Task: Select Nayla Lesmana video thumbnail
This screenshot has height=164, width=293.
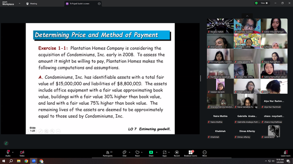Action: tap(247, 86)
